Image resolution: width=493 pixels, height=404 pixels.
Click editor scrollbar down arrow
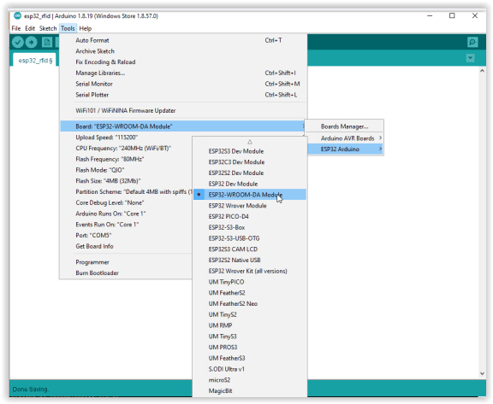click(482, 373)
